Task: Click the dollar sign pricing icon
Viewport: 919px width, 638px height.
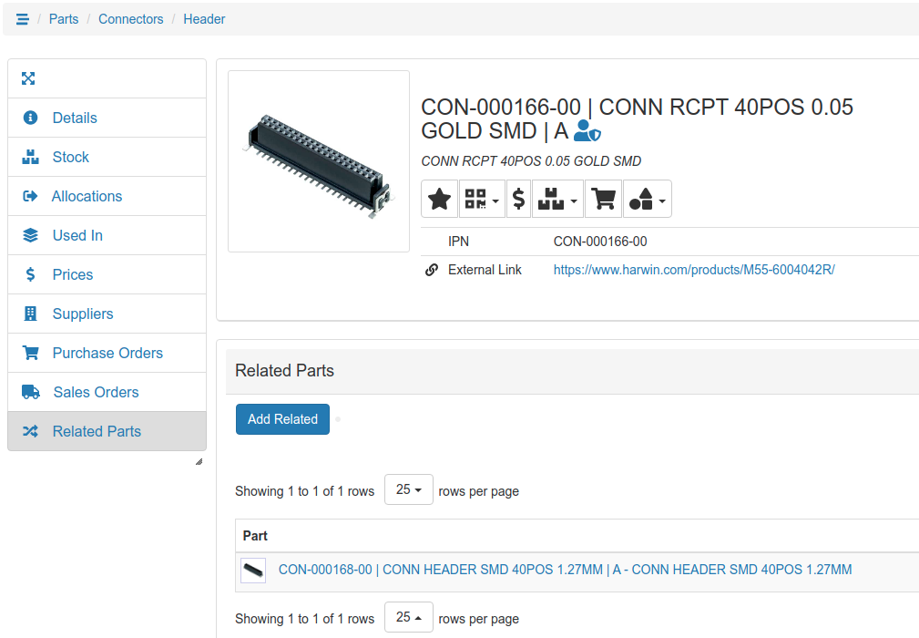Action: point(518,199)
